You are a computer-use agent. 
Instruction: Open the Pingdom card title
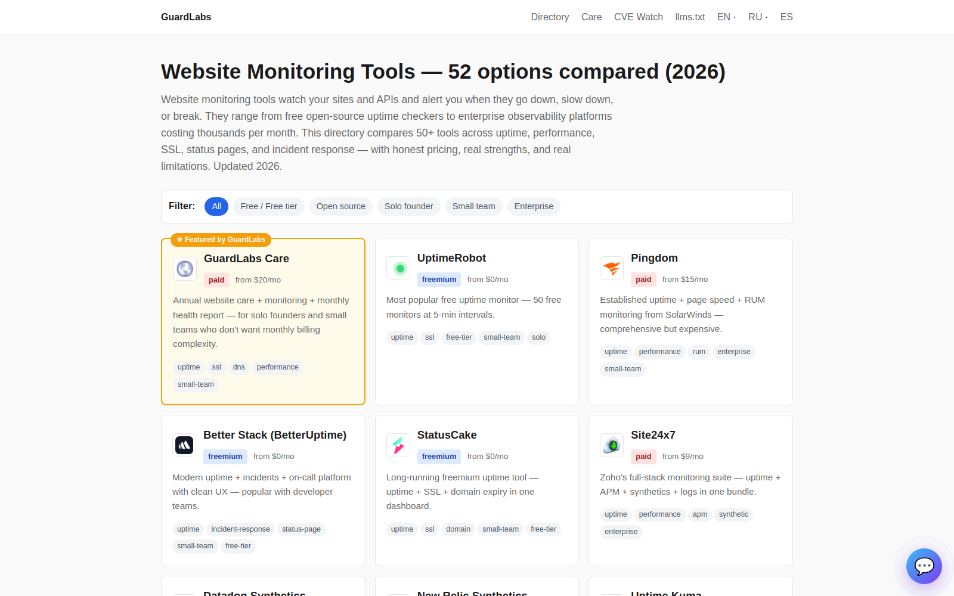[654, 258]
